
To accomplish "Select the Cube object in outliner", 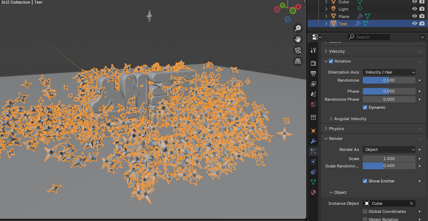I will click(x=344, y=2).
